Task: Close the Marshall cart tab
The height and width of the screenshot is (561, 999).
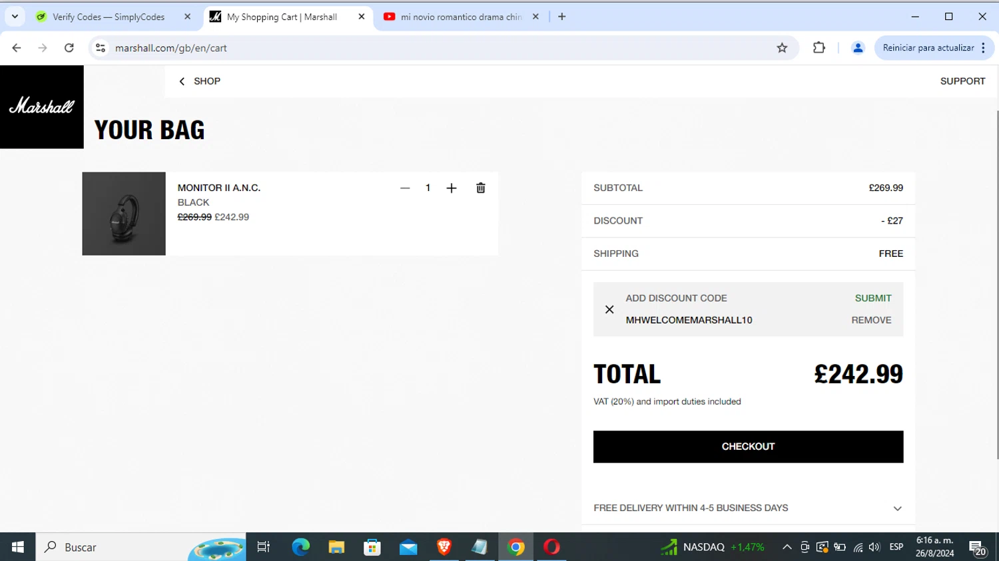Action: pos(362,17)
